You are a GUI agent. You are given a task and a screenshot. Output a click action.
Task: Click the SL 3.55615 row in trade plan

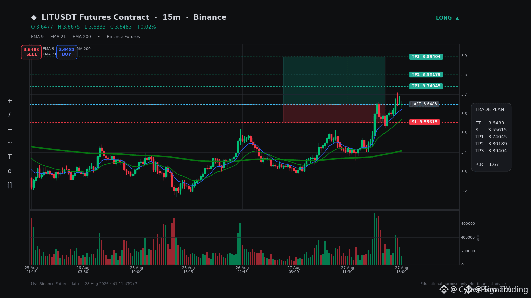point(491,130)
